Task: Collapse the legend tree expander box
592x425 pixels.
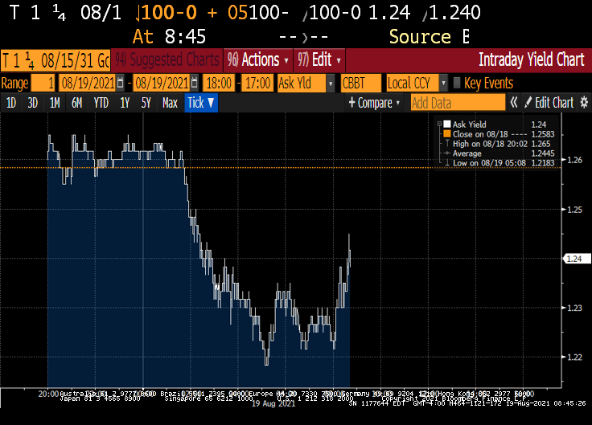Action: click(x=438, y=124)
